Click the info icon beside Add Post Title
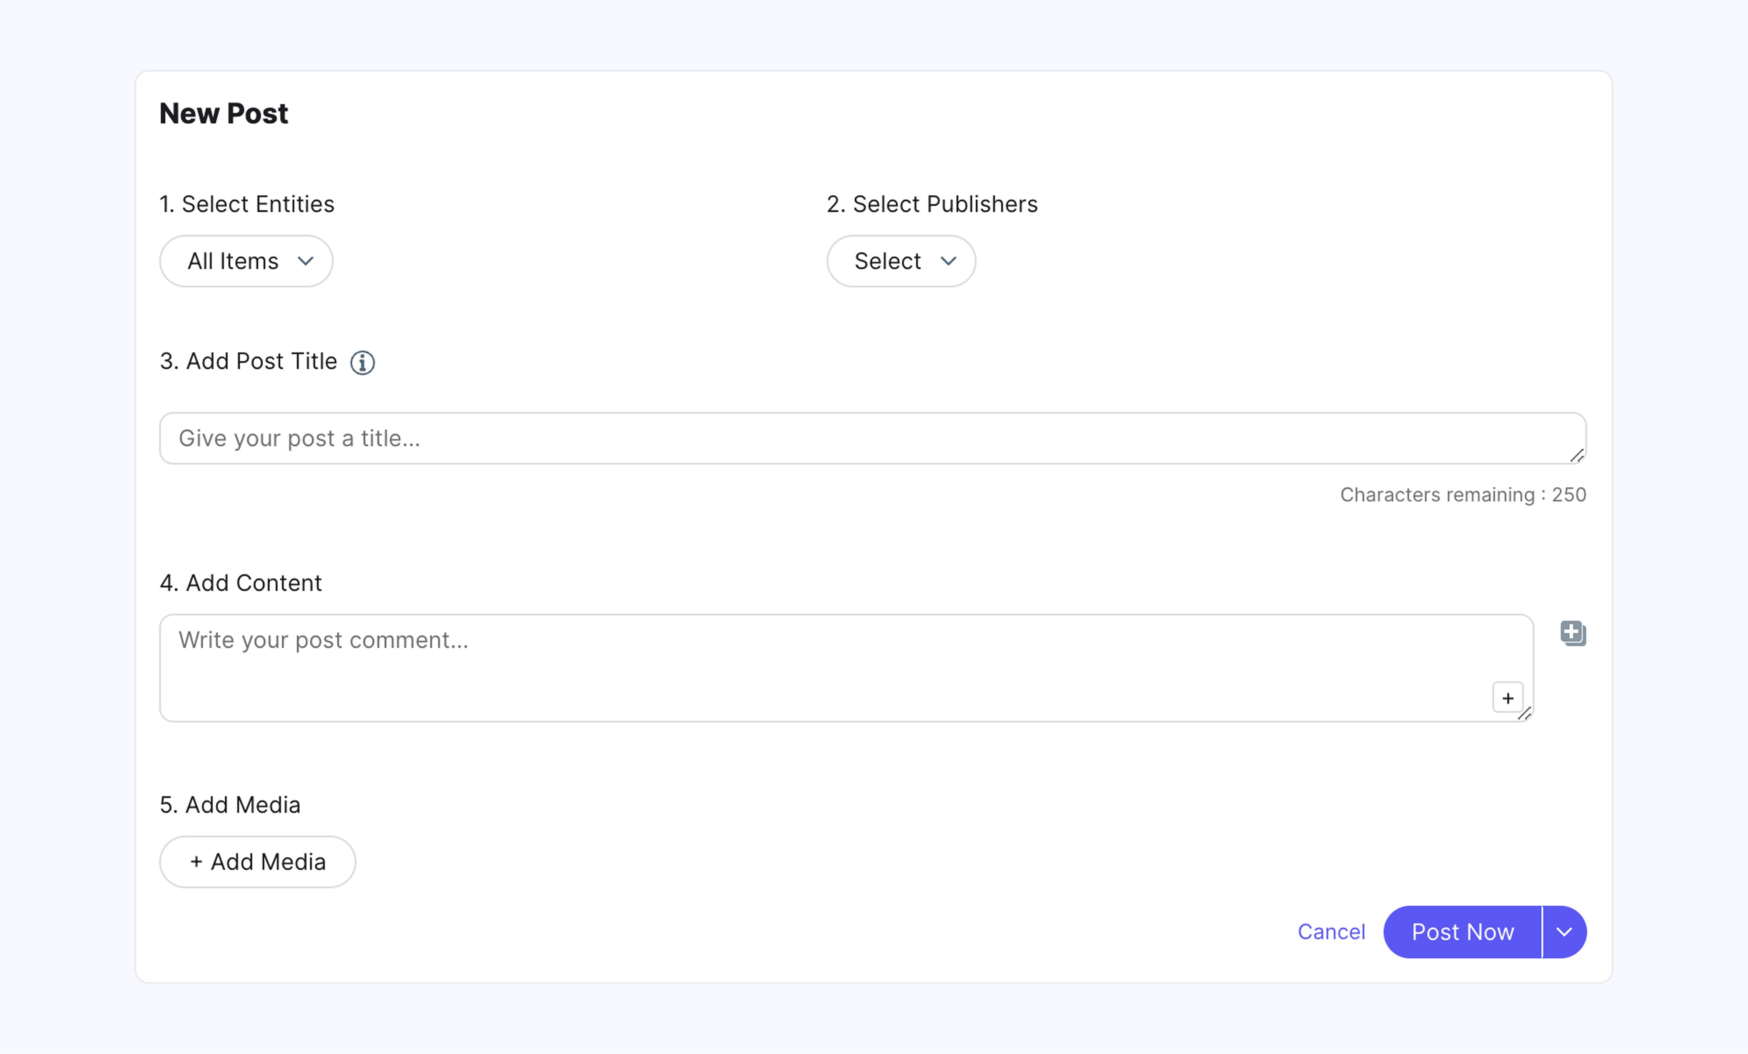The height and width of the screenshot is (1054, 1748). [x=363, y=362]
